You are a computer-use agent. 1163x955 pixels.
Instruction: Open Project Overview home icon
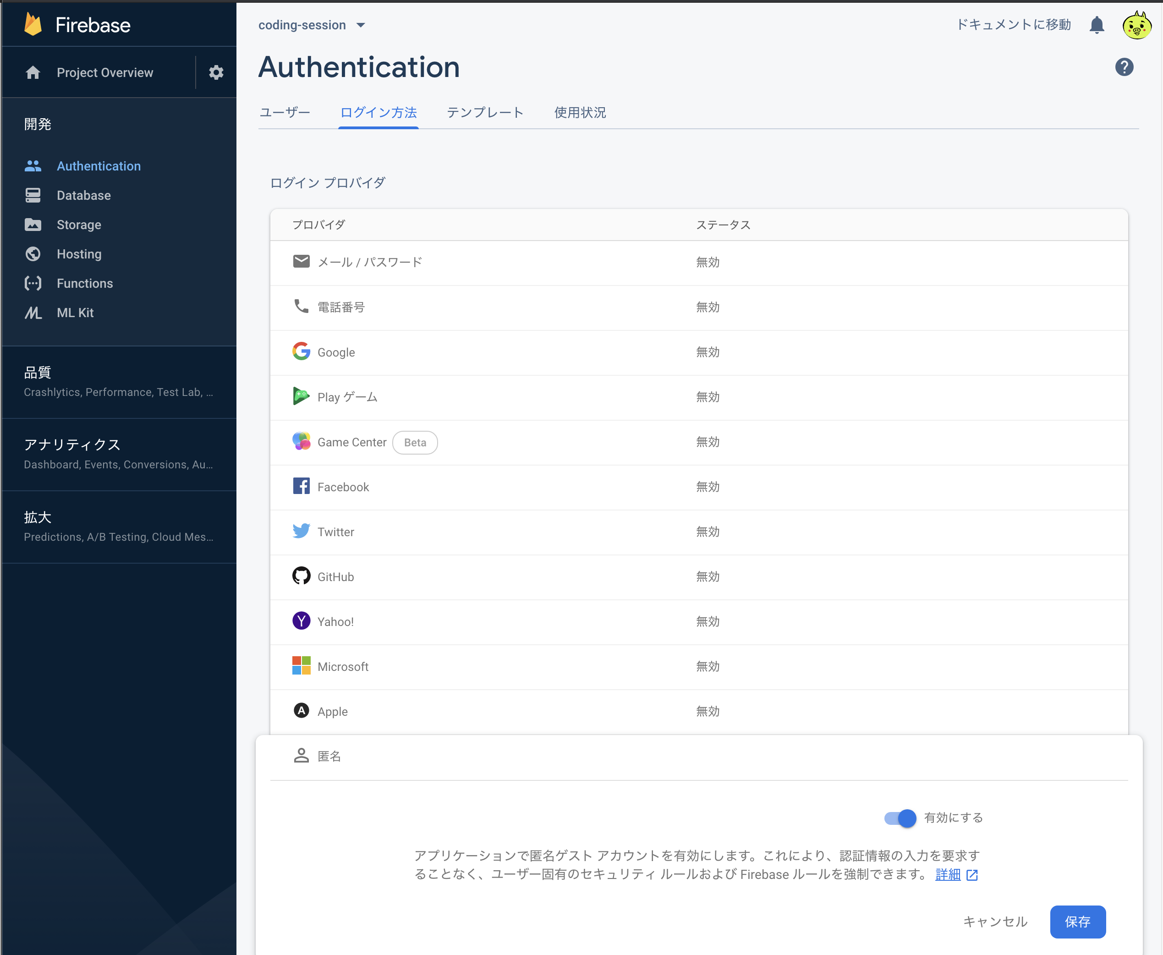33,72
